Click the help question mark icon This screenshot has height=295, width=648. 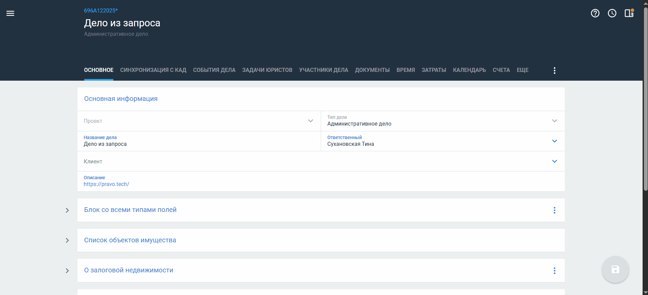[x=595, y=13]
